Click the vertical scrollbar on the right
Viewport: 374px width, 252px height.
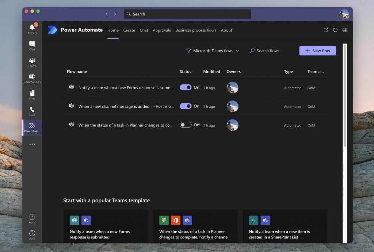tap(345, 95)
